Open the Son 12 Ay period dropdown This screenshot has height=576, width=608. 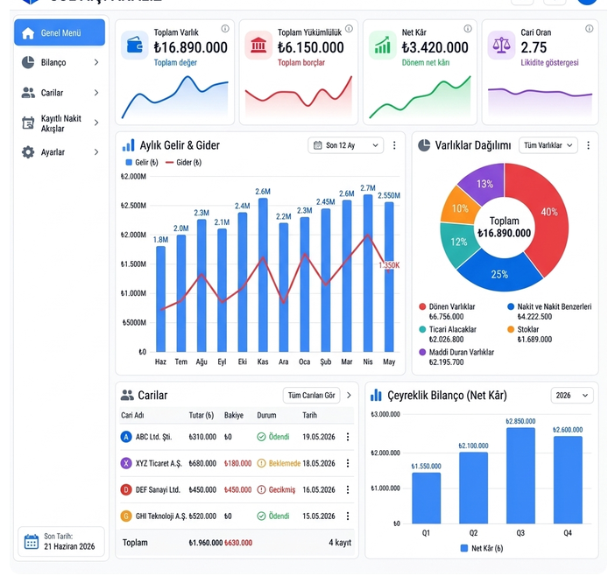(x=346, y=145)
